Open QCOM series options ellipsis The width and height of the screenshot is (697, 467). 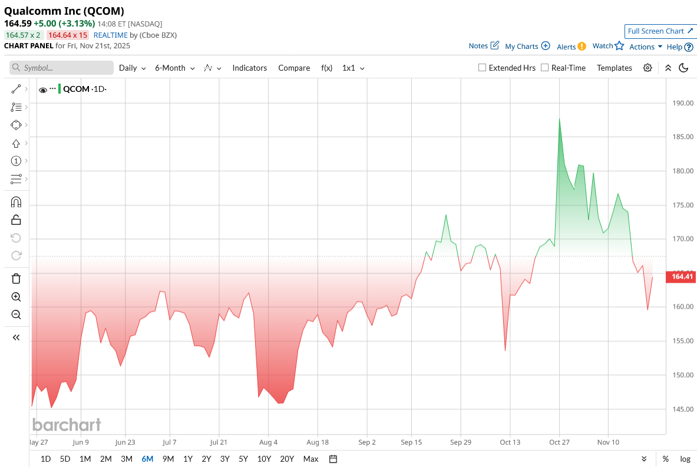(53, 89)
